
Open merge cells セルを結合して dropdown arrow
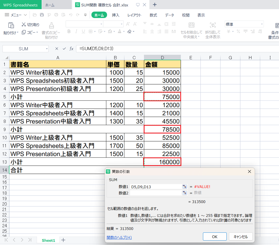pyautogui.click(x=199, y=37)
